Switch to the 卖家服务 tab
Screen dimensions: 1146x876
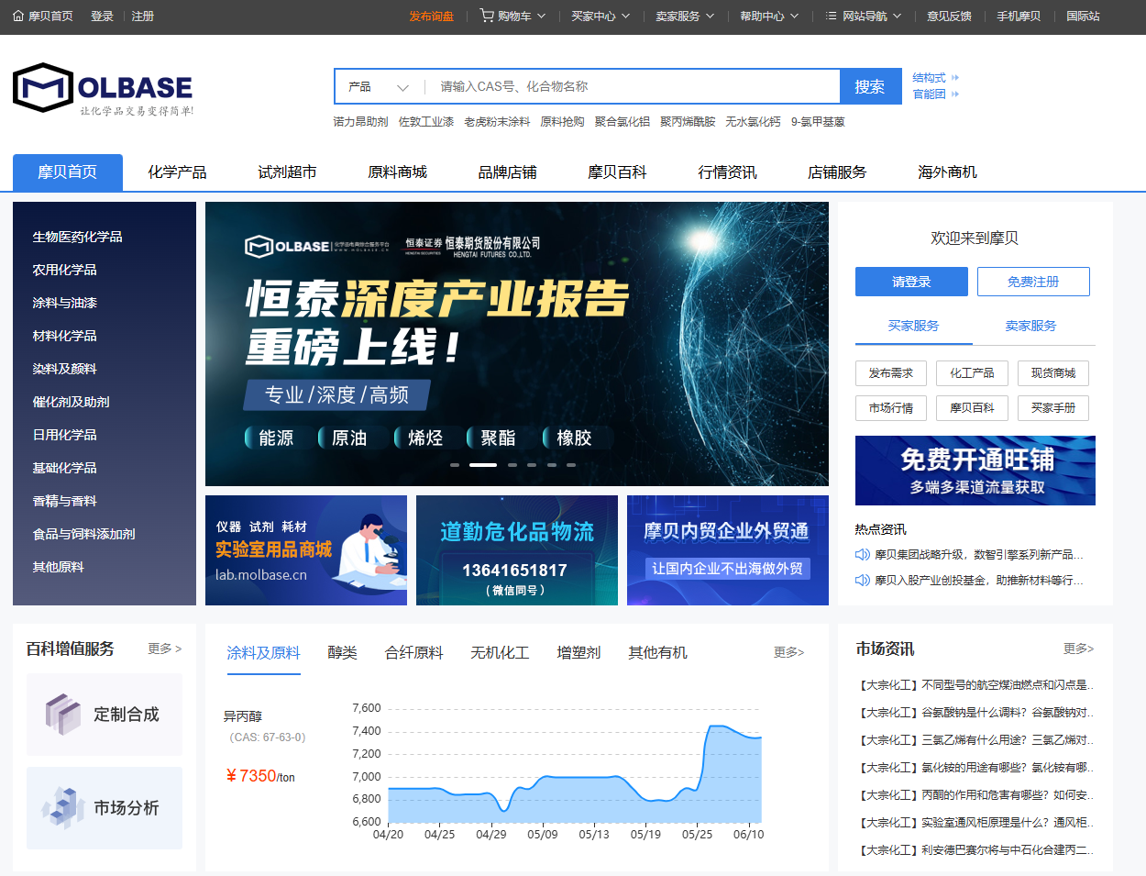point(1030,326)
